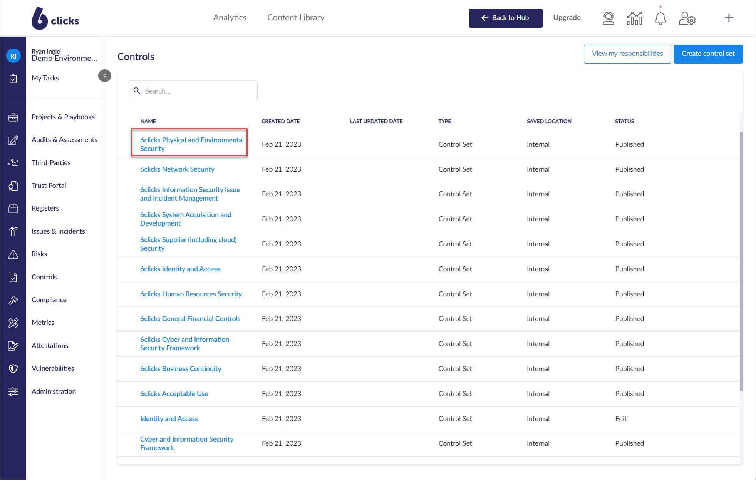Open 6clicks Identity and Access link
Viewport: 756px width, 480px height.
[x=180, y=269]
